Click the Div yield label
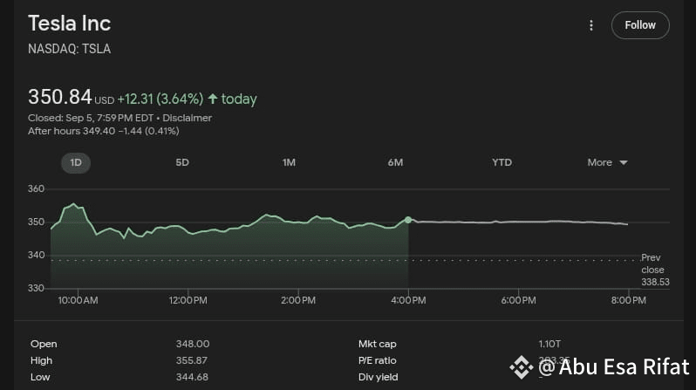 point(379,377)
